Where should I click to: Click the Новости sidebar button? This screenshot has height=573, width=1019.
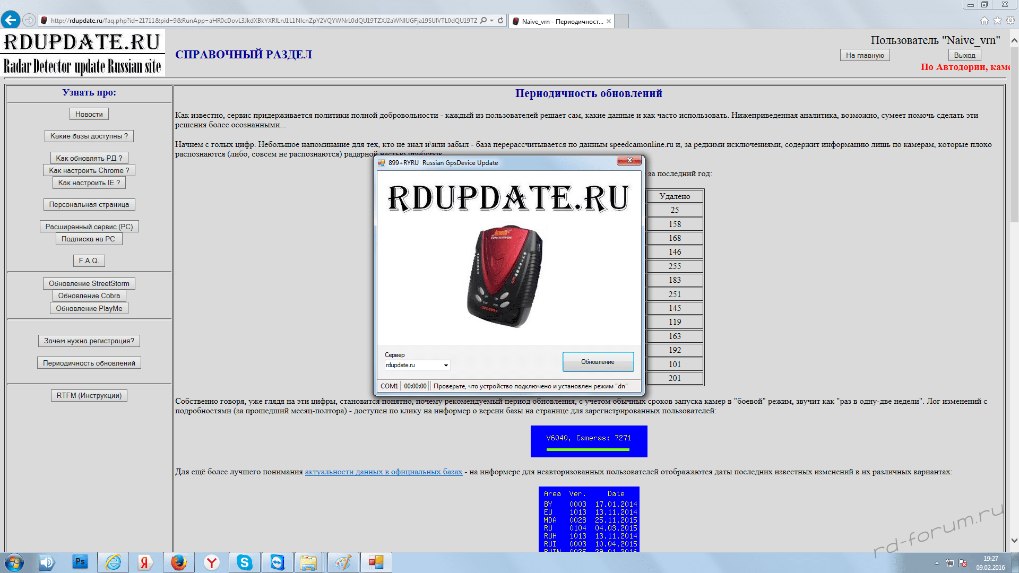pos(89,114)
